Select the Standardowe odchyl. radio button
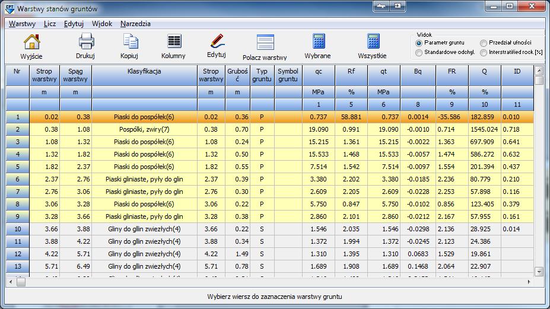Image resolution: width=550 pixels, height=309 pixels. pyautogui.click(x=419, y=53)
